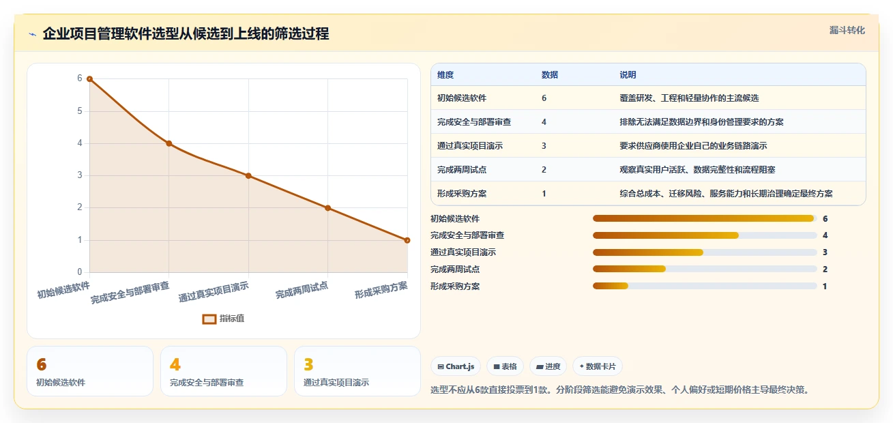Click the 说明 column header
The image size is (893, 423).
coord(628,75)
